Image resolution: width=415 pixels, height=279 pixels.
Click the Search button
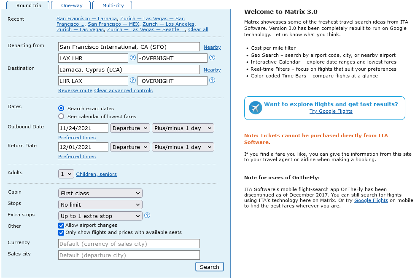209,266
